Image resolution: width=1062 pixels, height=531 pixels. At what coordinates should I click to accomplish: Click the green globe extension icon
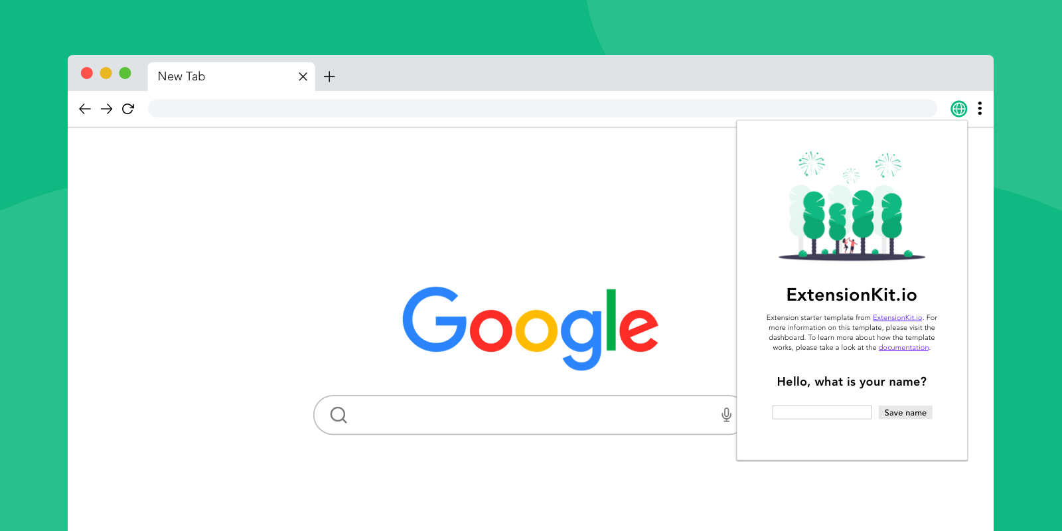point(959,109)
